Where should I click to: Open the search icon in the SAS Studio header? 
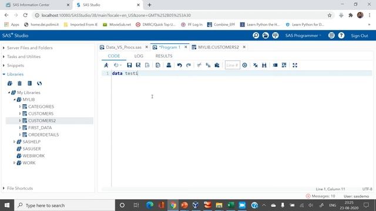click(x=256, y=35)
